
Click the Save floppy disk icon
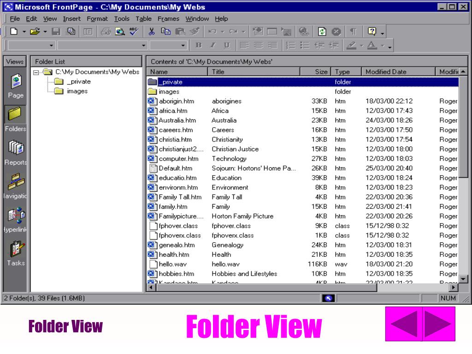(56, 31)
